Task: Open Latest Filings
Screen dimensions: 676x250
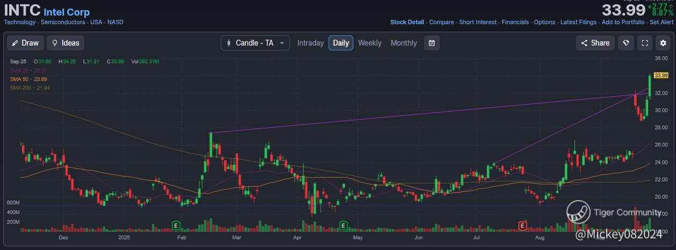Action: coord(578,22)
